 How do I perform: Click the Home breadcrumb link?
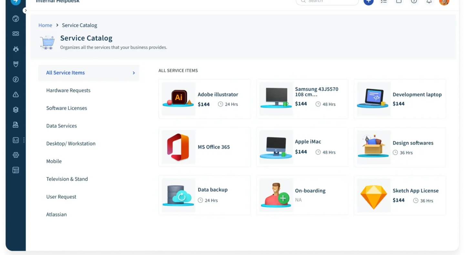pyautogui.click(x=45, y=25)
